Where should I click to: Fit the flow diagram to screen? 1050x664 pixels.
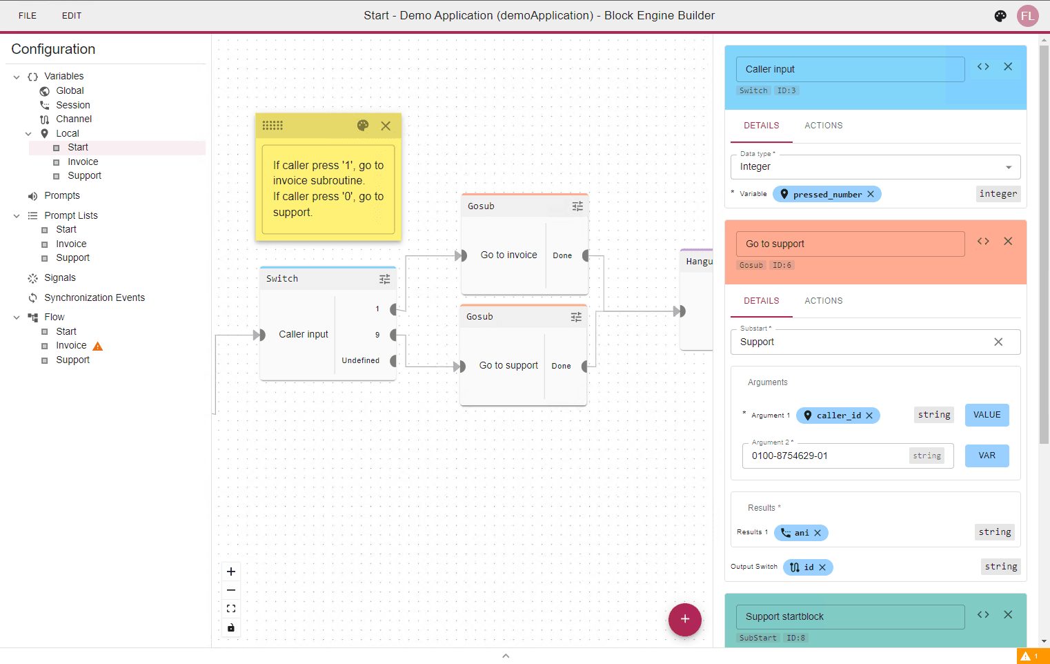pos(231,608)
